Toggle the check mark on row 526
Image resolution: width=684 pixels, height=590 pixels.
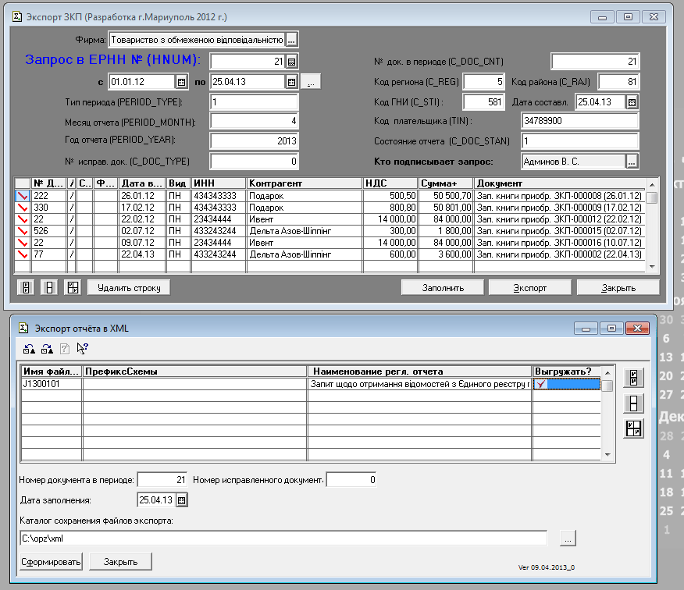pyautogui.click(x=23, y=231)
